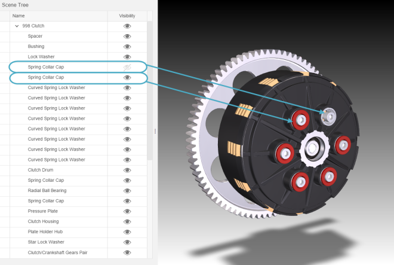Toggle the Pressure Plate eye icon

pyautogui.click(x=127, y=211)
